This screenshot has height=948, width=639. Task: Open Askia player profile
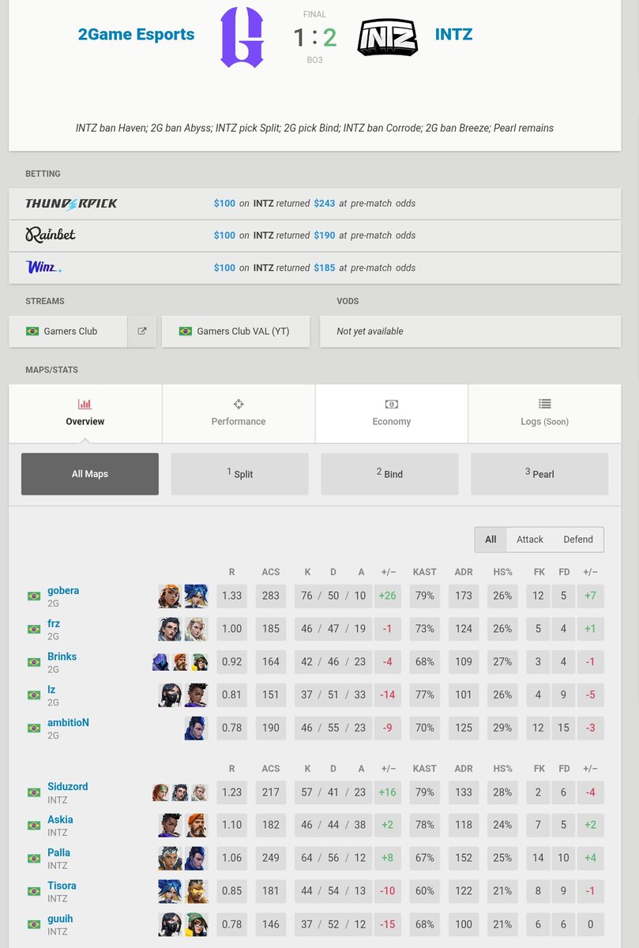[60, 820]
